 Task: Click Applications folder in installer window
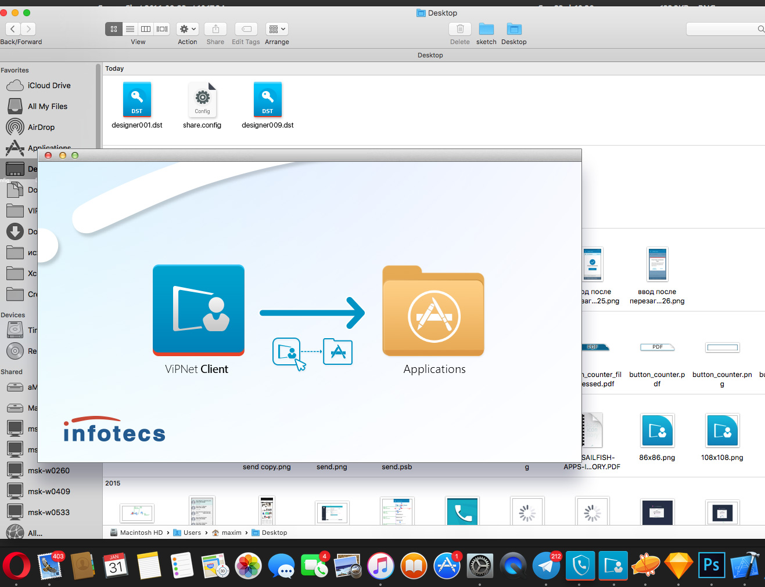pyautogui.click(x=433, y=311)
